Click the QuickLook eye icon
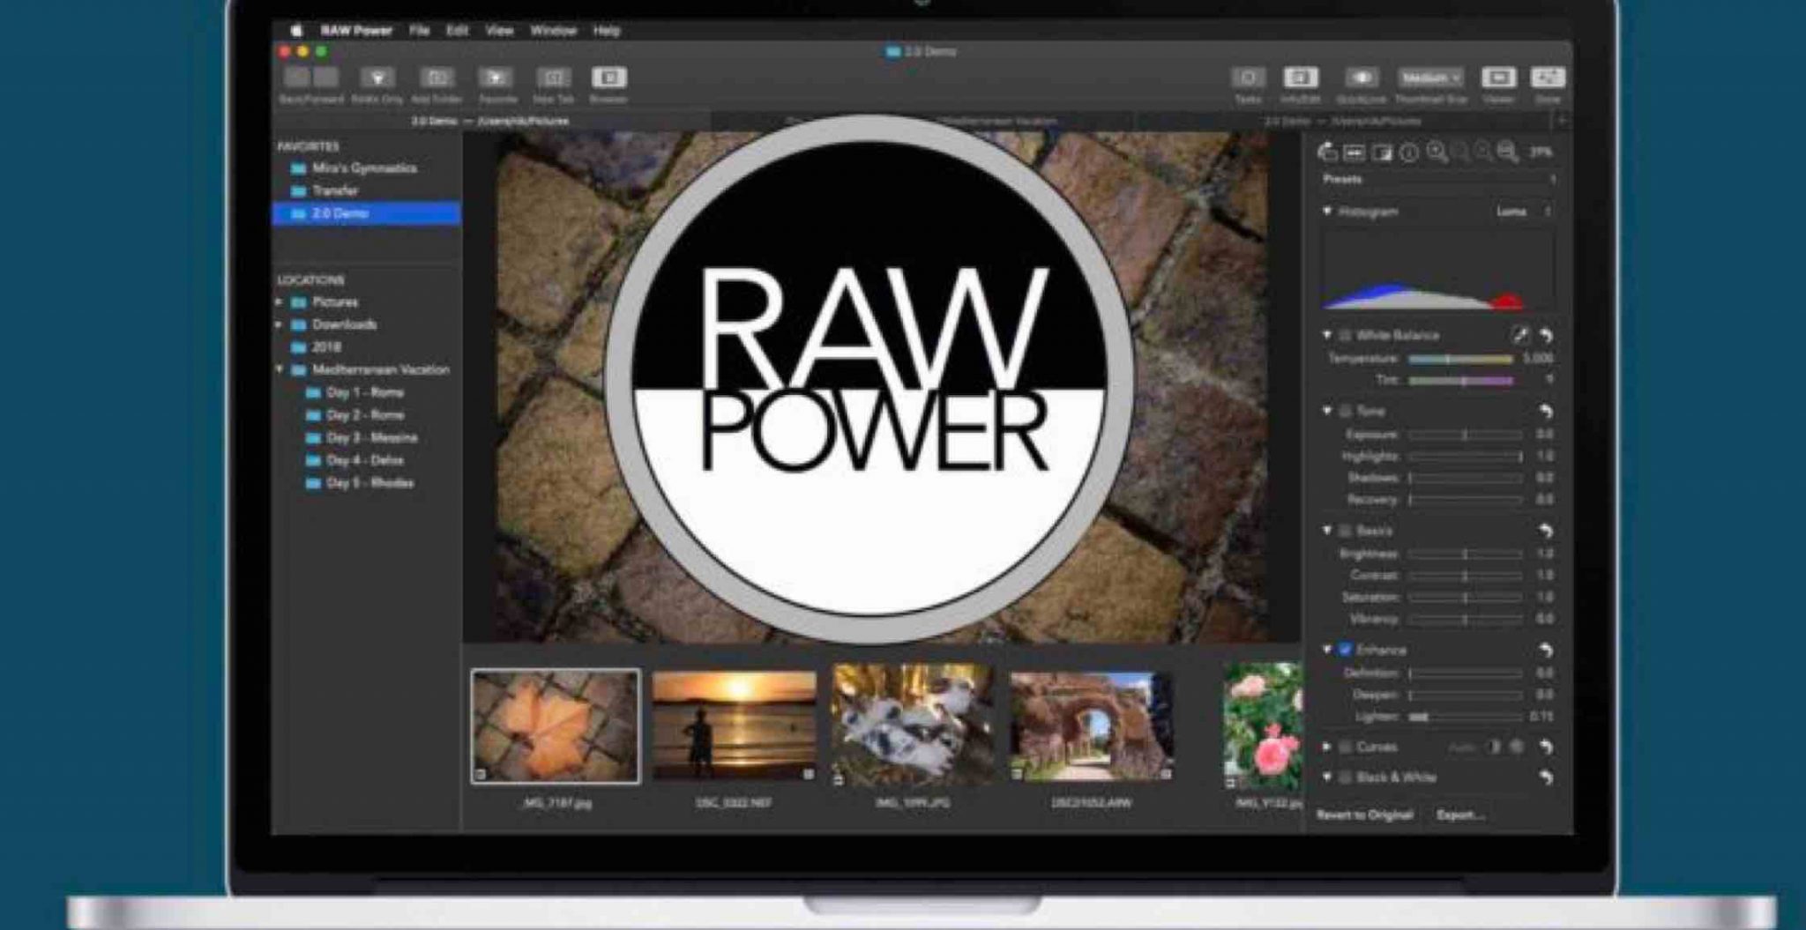1806x930 pixels. 1361,78
